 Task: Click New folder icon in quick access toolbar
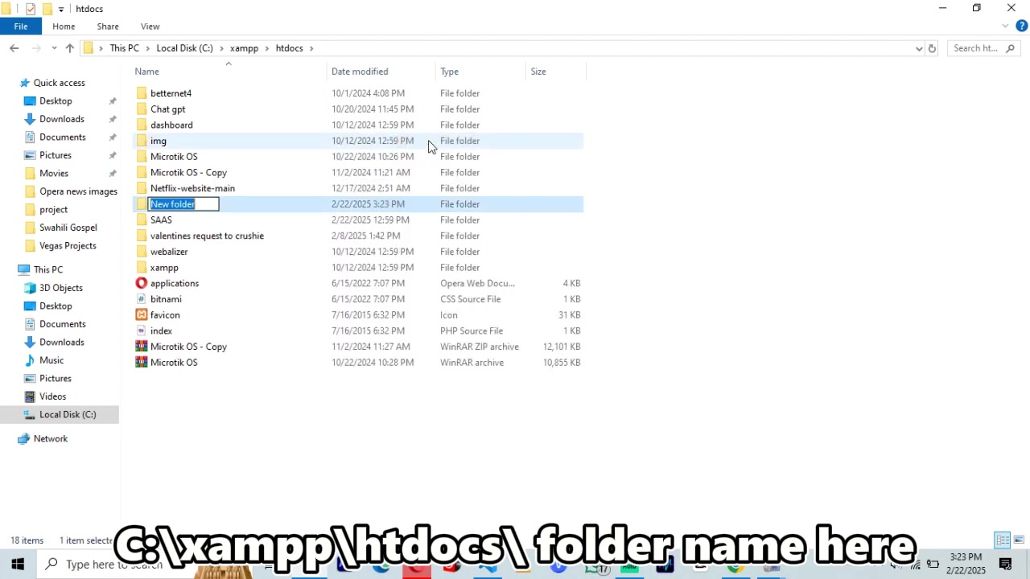(x=47, y=9)
